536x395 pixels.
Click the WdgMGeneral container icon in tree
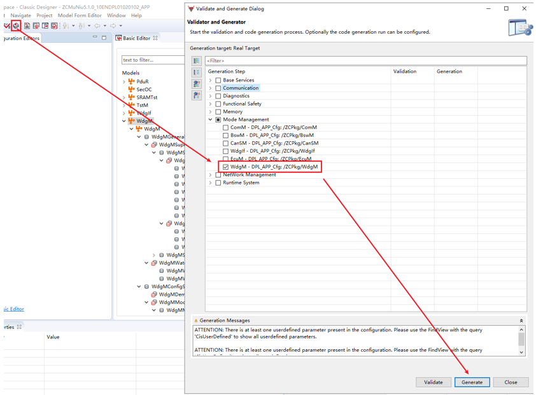[146, 137]
